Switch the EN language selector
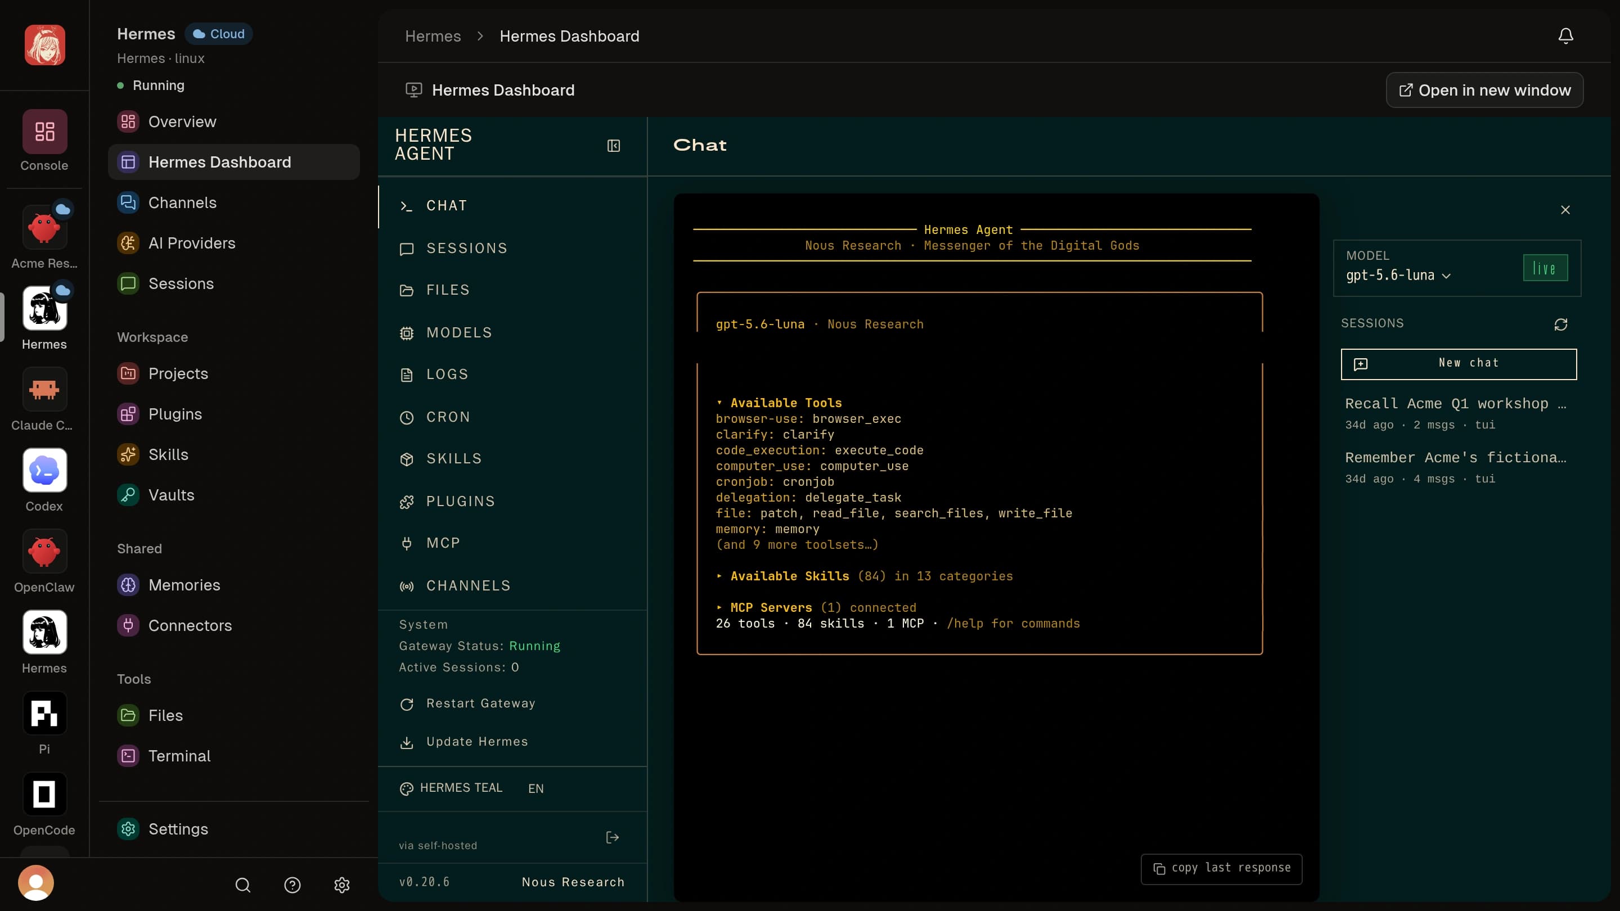The height and width of the screenshot is (911, 1620). coord(536,788)
